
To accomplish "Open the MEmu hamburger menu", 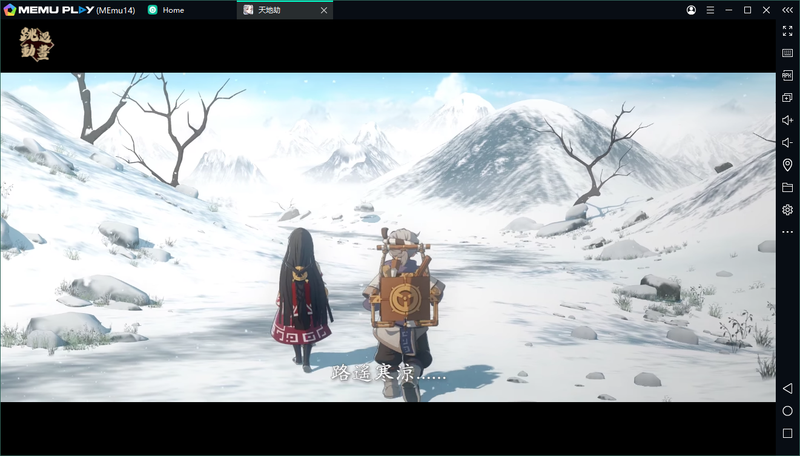I will [x=710, y=10].
